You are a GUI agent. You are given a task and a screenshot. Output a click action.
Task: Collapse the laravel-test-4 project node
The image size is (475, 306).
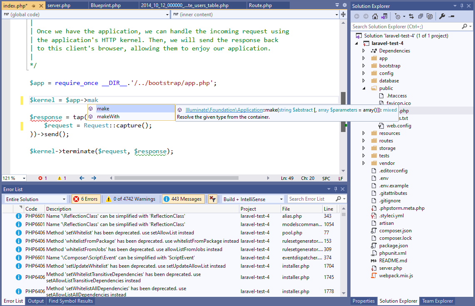point(356,43)
